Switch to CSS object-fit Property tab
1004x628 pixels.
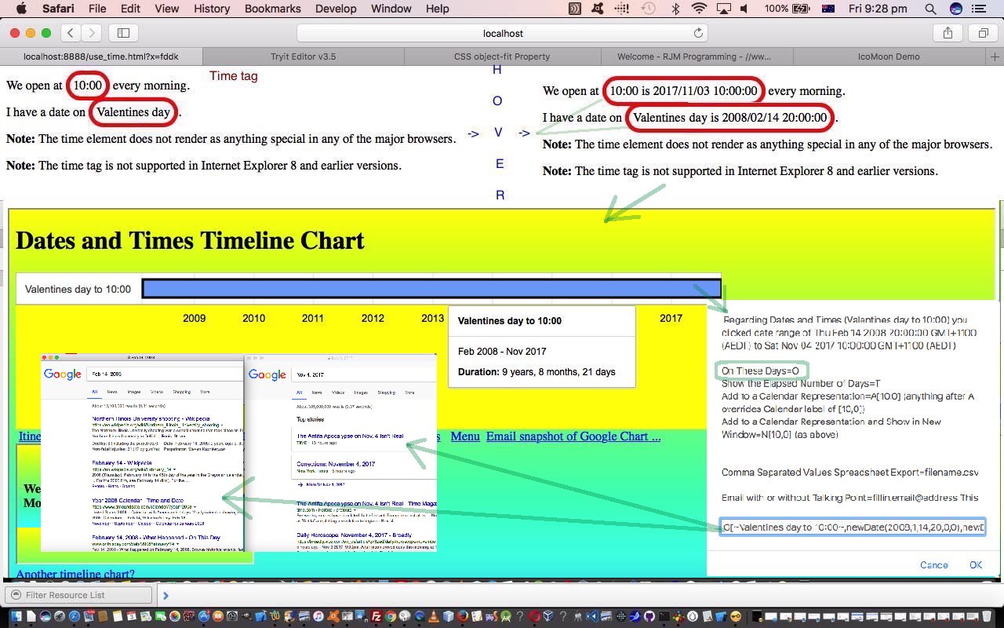point(502,57)
